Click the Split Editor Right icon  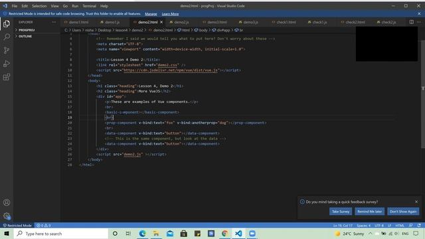pos(412,22)
